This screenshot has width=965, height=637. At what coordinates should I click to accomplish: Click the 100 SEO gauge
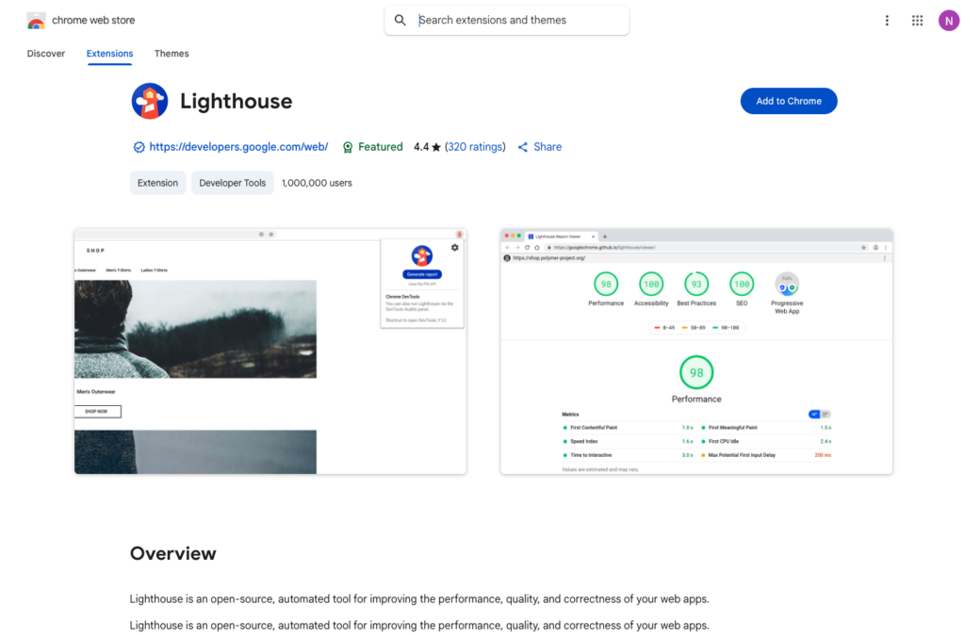click(742, 285)
